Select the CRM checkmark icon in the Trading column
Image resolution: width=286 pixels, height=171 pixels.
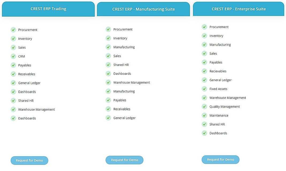point(13,56)
